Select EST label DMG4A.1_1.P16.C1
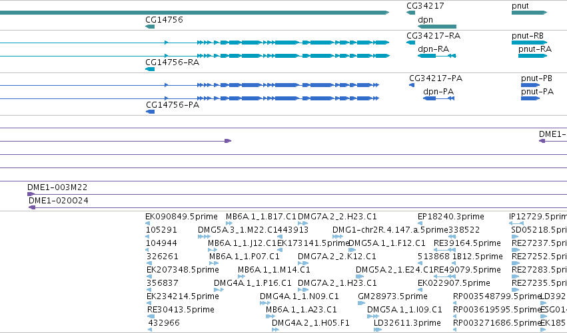 click(253, 283)
